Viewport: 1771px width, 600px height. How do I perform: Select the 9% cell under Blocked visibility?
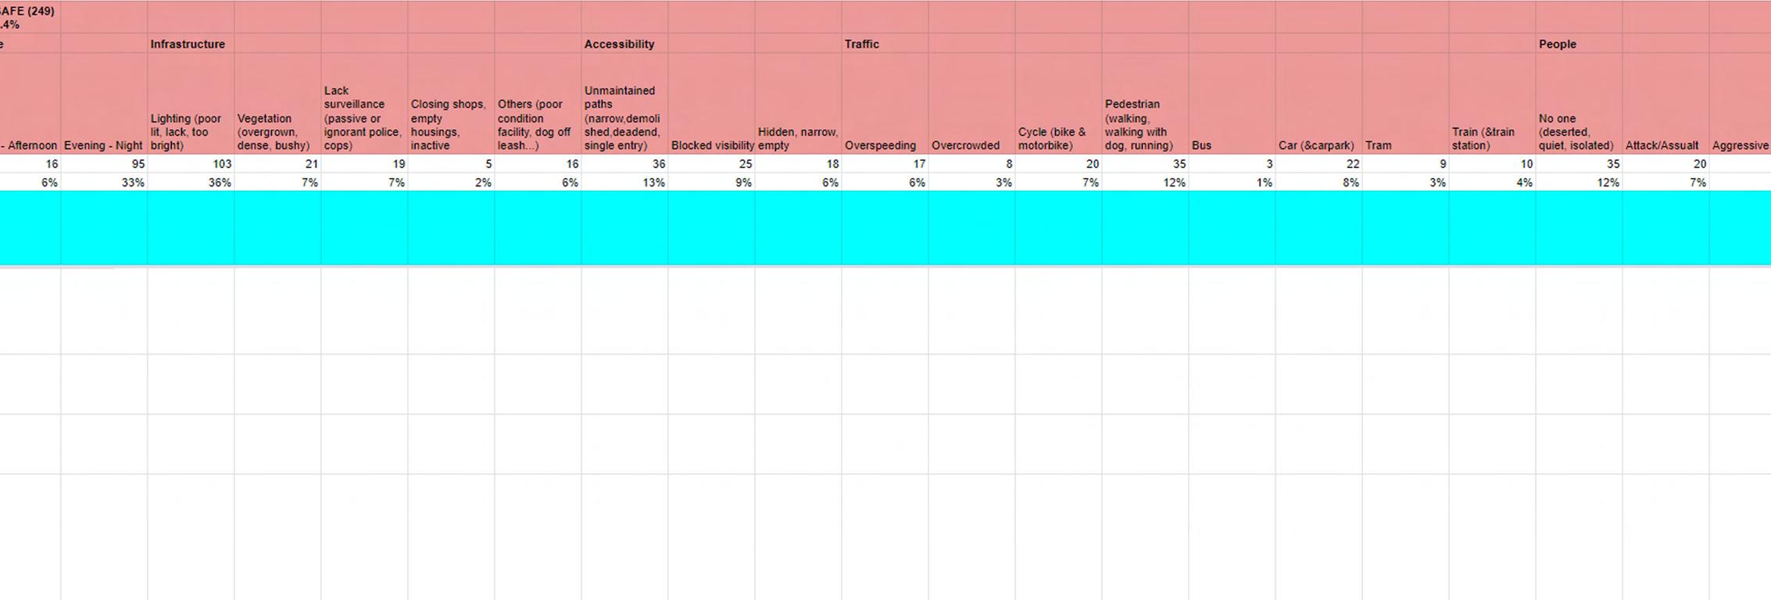(711, 182)
